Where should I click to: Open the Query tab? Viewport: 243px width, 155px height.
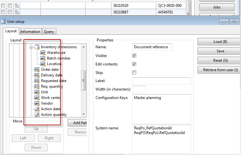(49, 32)
